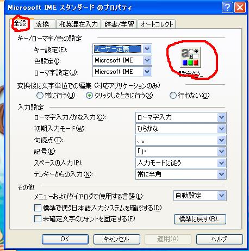Close the IME properties dialog
249x251 pixels.
pos(240,8)
